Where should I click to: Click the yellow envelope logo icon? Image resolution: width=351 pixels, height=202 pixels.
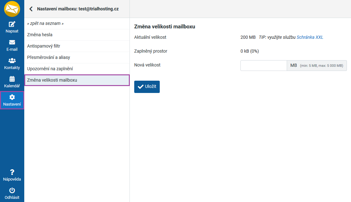[x=12, y=9]
